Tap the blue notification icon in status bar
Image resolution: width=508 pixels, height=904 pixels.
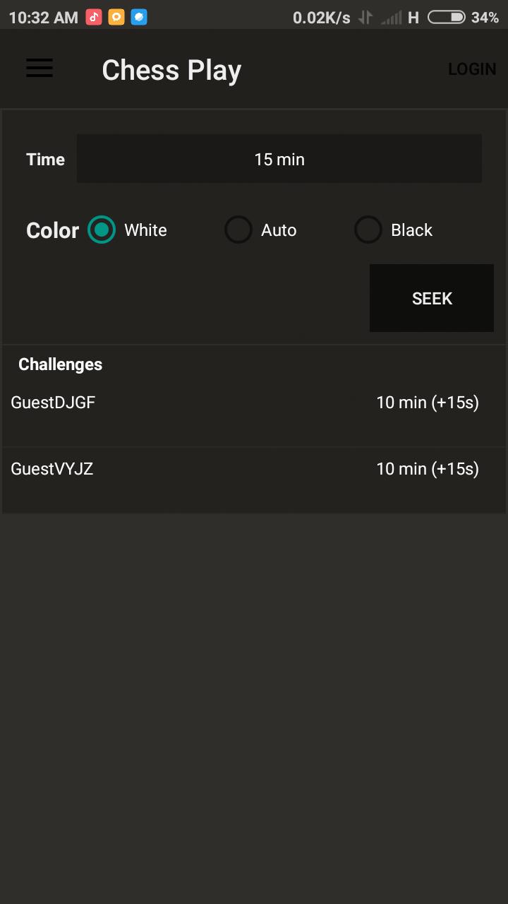point(139,17)
